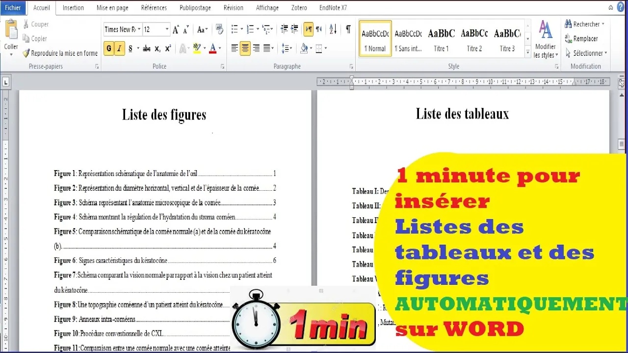Screen dimensions: 628x353
Task: Open the Fichier tab
Action: point(13,7)
